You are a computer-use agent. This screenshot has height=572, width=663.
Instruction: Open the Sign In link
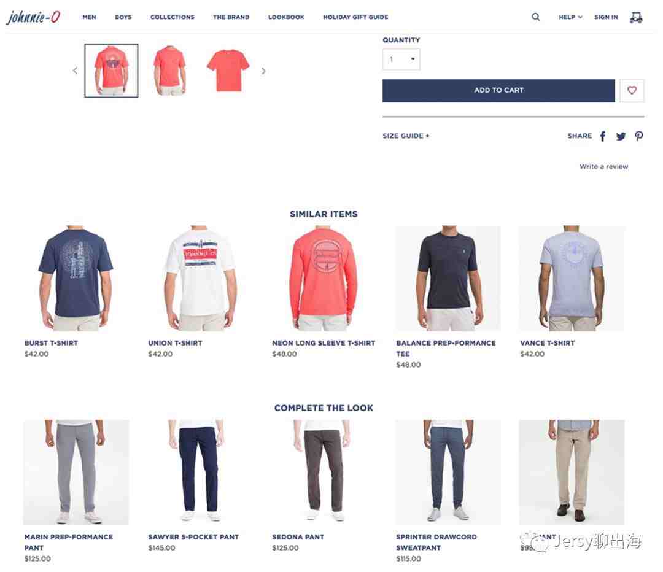[x=606, y=17]
